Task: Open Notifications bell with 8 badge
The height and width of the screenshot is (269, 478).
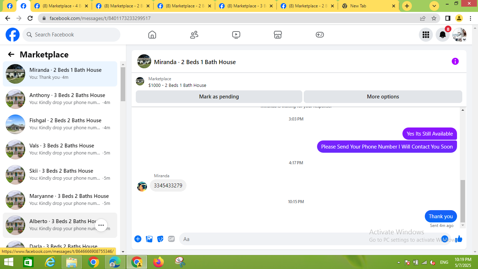Action: coord(443,35)
